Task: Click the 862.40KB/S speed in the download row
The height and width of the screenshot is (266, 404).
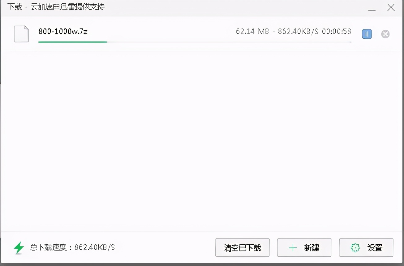Action: pos(298,31)
